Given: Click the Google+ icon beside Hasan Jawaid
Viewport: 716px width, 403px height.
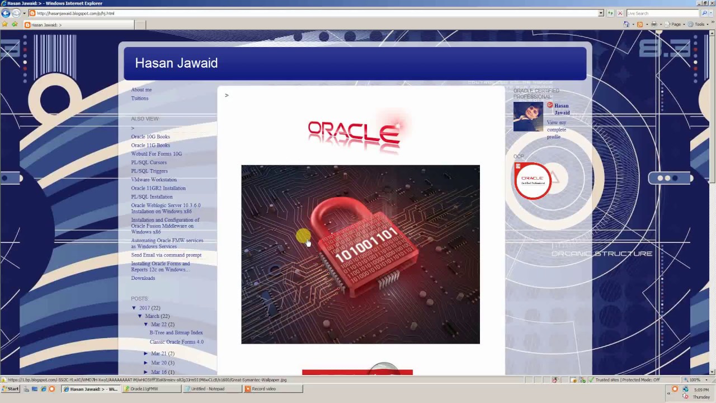Looking at the screenshot, I should 550,105.
